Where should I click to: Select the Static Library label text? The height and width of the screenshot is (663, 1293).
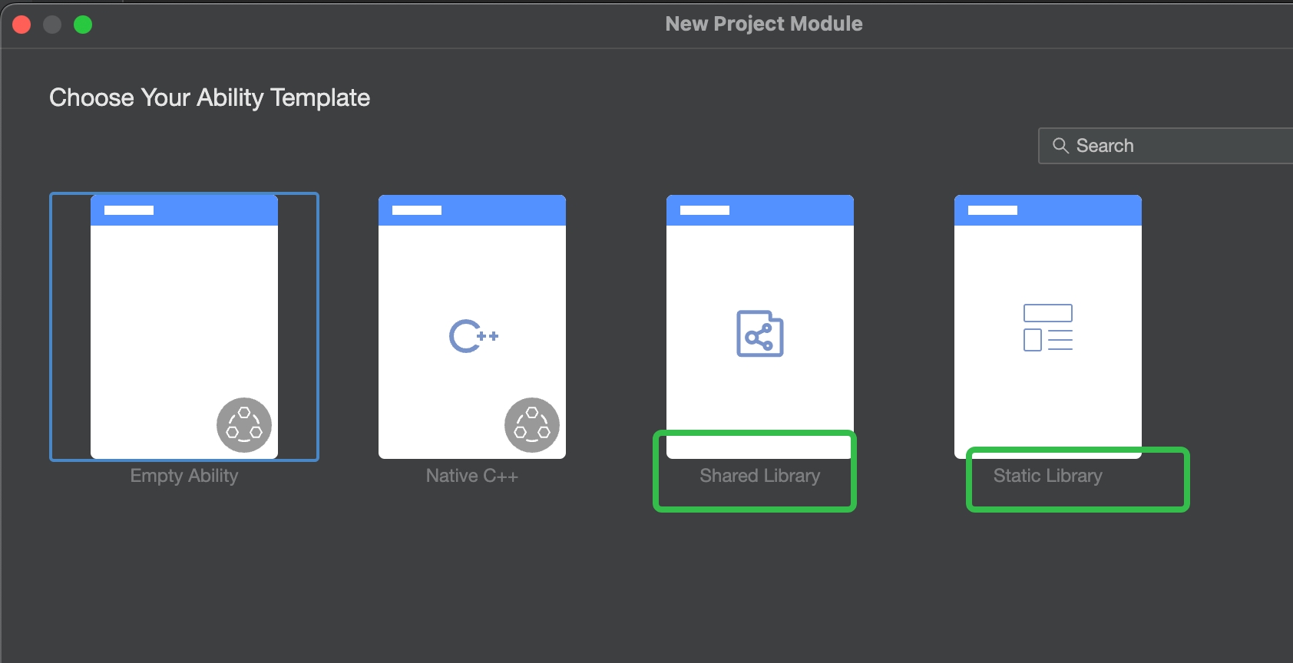[1048, 476]
